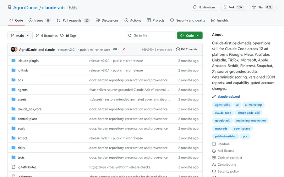Viewport: 284px width, 177px height.
Task: Open the claude-ads.md website link
Action: pyautogui.click(x=229, y=96)
